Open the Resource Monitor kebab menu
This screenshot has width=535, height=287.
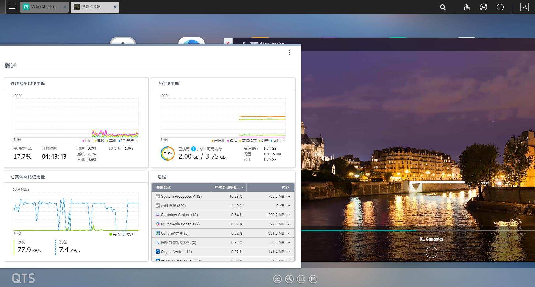pos(289,53)
